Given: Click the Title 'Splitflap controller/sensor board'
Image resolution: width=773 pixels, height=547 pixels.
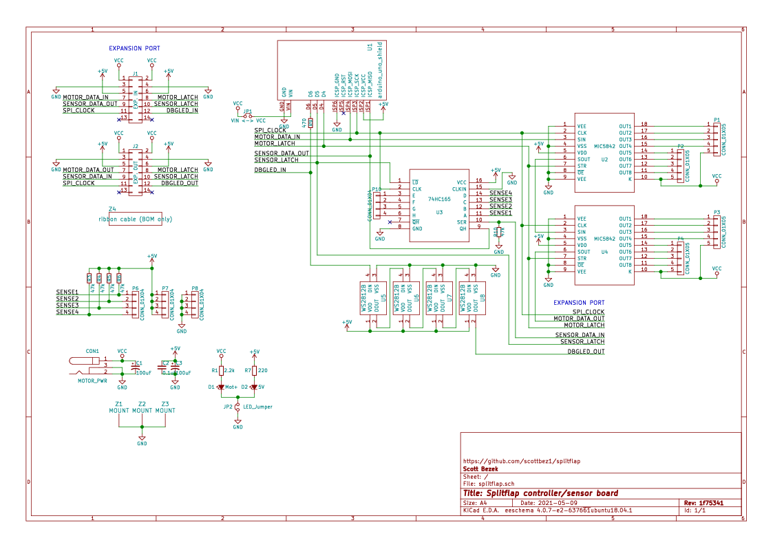Looking at the screenshot, I should 540,493.
